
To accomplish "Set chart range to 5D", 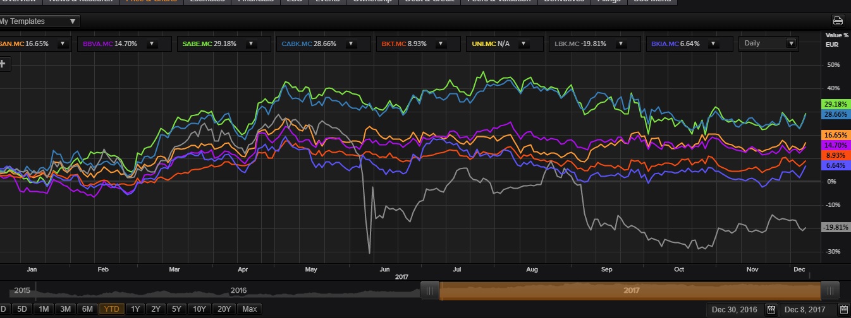I will click(22, 309).
